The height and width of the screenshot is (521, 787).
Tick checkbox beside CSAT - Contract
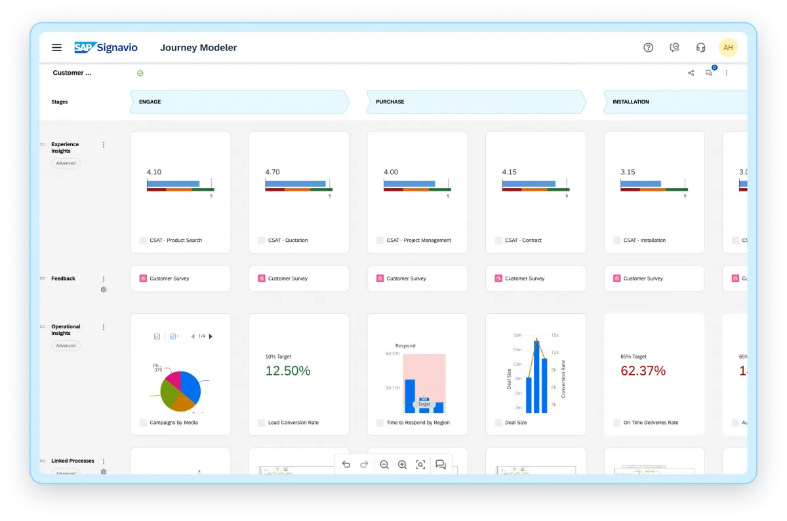(x=498, y=241)
